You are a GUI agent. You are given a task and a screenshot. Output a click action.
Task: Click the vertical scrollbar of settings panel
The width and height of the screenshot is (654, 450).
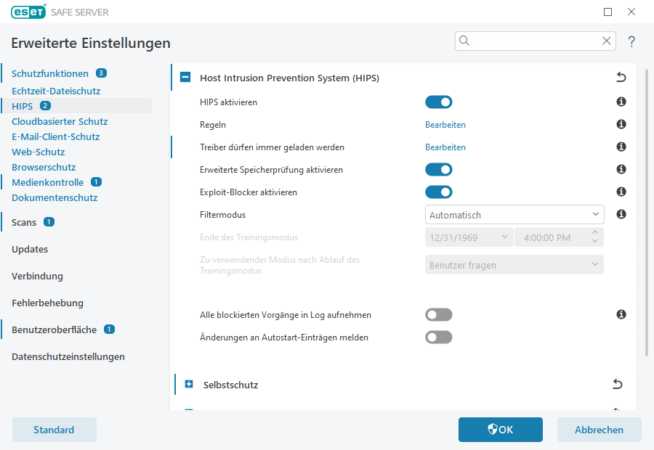(x=647, y=218)
